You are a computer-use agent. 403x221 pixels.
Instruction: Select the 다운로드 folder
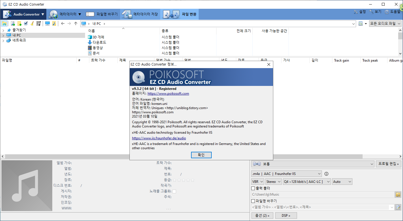click(97, 42)
